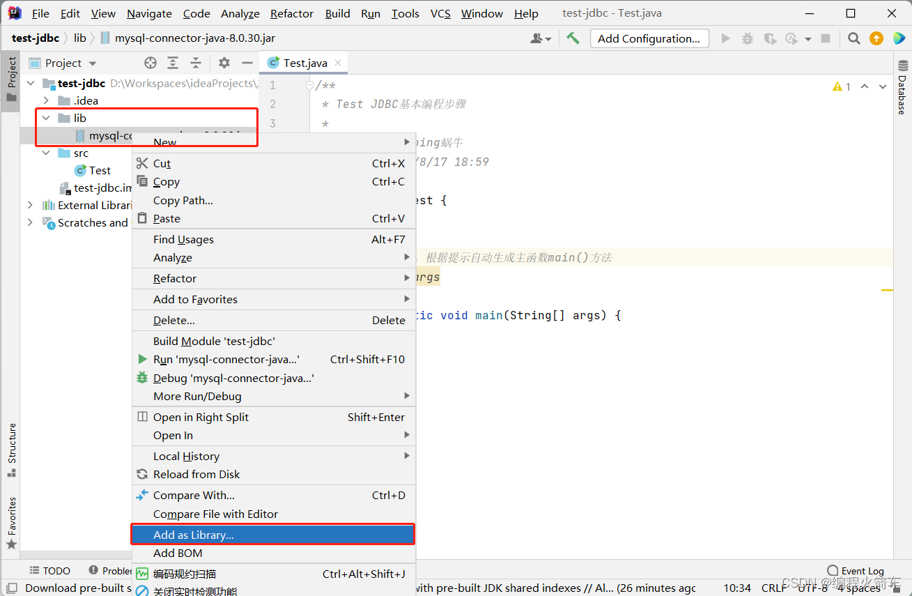The width and height of the screenshot is (912, 596).
Task: Close the Test.java editor tab
Action: (x=338, y=63)
